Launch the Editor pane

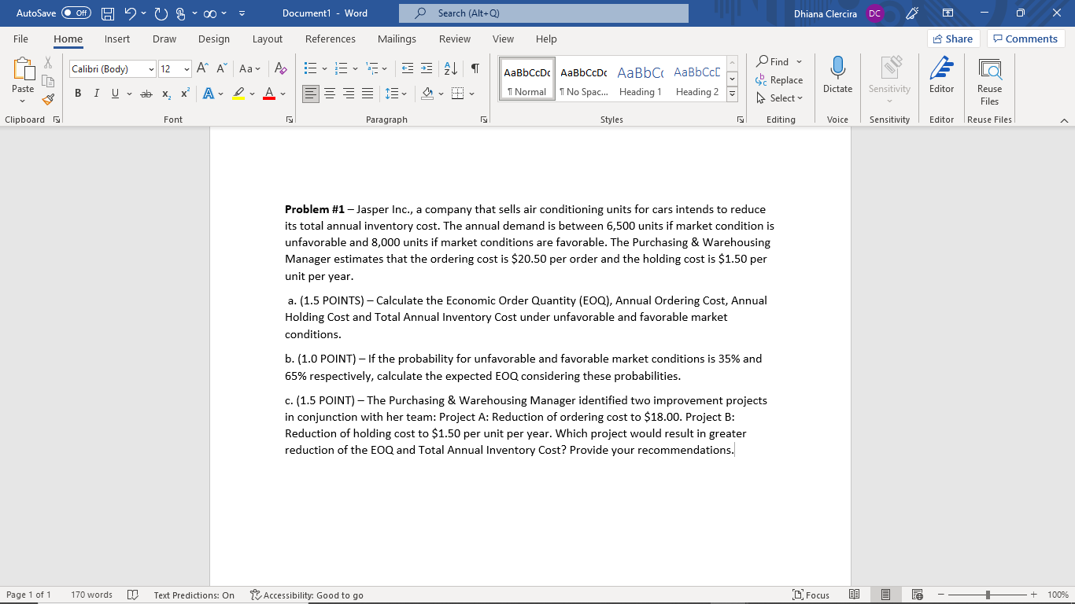941,76
